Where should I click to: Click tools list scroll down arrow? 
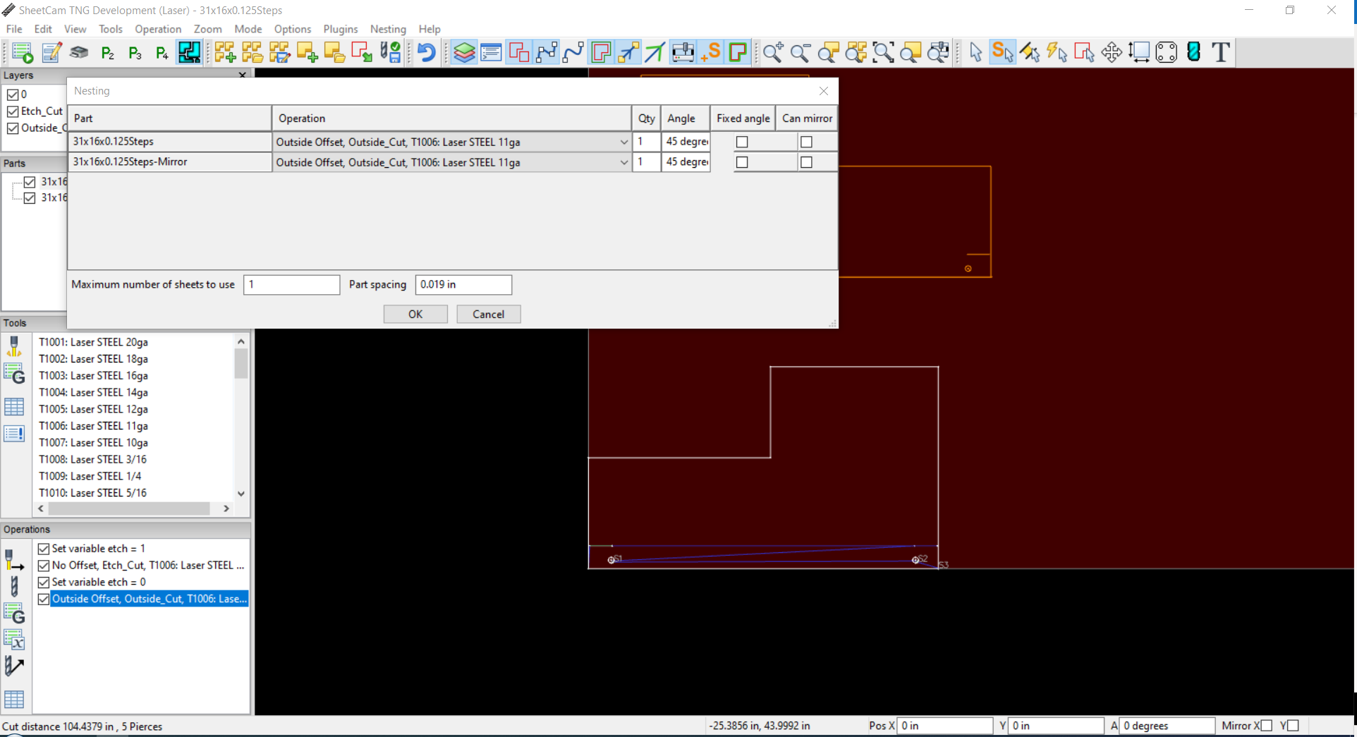[x=241, y=494]
